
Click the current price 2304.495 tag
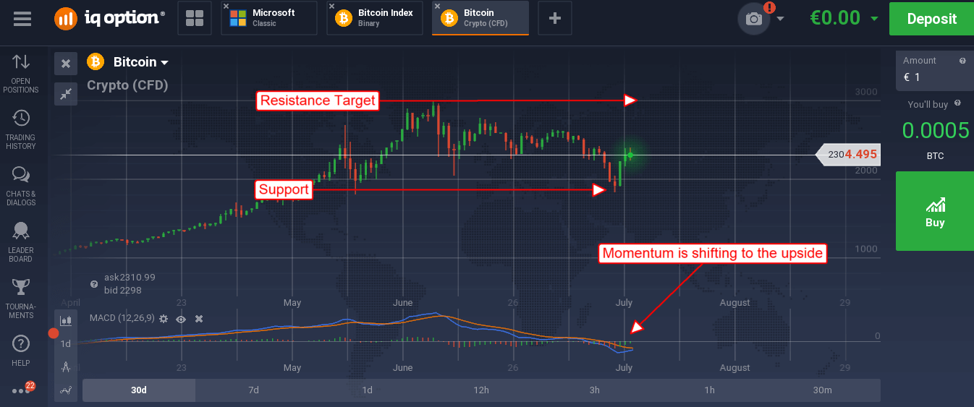847,154
